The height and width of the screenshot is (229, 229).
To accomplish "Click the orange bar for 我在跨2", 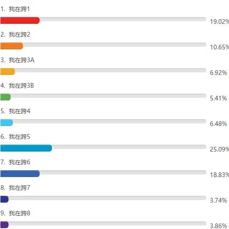I will tap(11, 46).
